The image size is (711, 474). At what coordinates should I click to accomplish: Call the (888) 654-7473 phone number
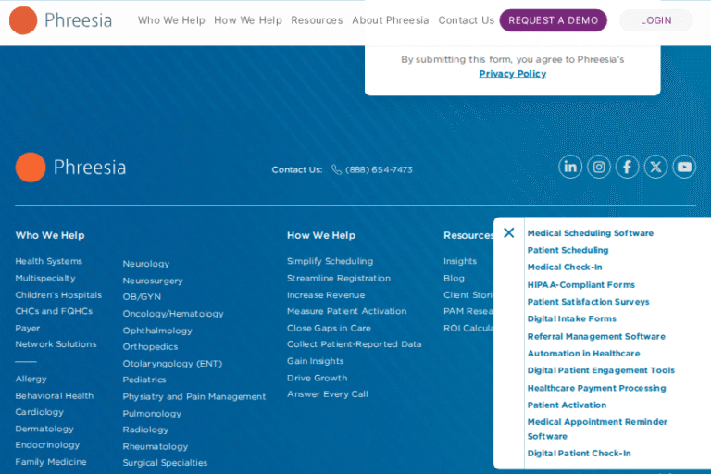379,170
